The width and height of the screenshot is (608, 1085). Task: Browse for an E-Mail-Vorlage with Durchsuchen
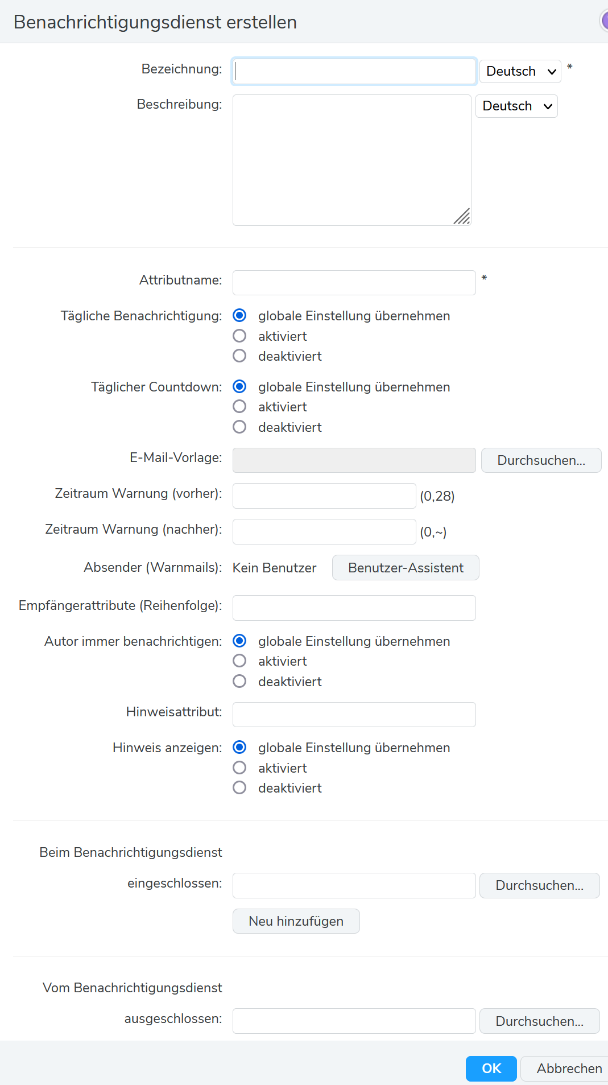click(541, 460)
